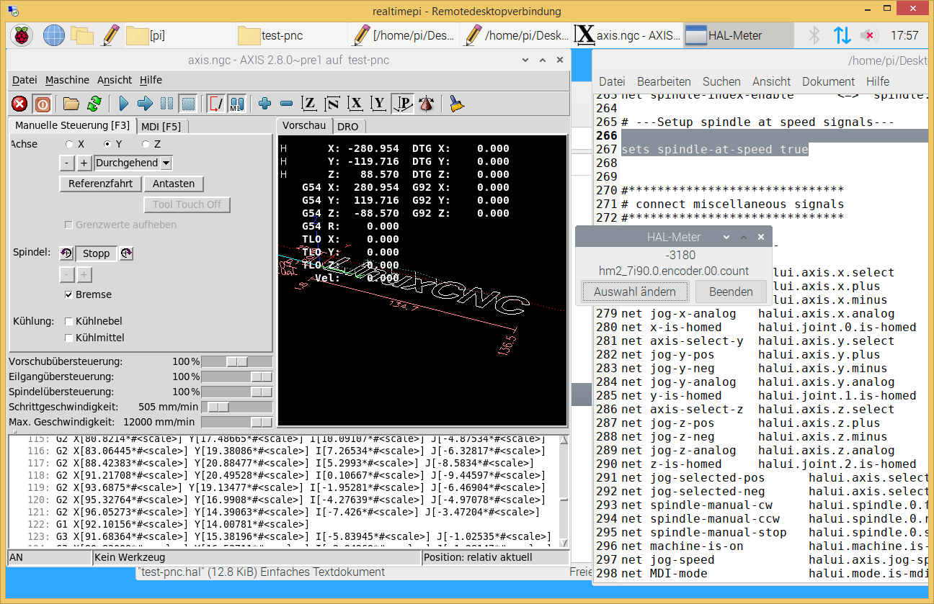Viewport: 934px width, 604px height.
Task: Switch to the MDI [F5] tab
Action: click(161, 127)
